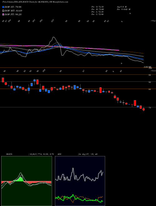Click the '125' peak label above EMA chart

click(x=52, y=21)
